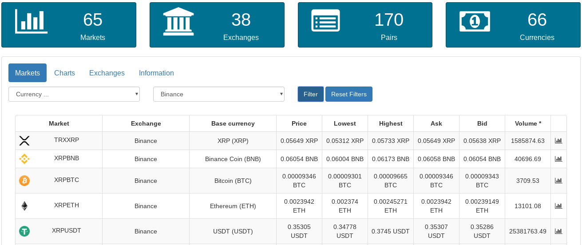Click the Bid column header

[482, 123]
